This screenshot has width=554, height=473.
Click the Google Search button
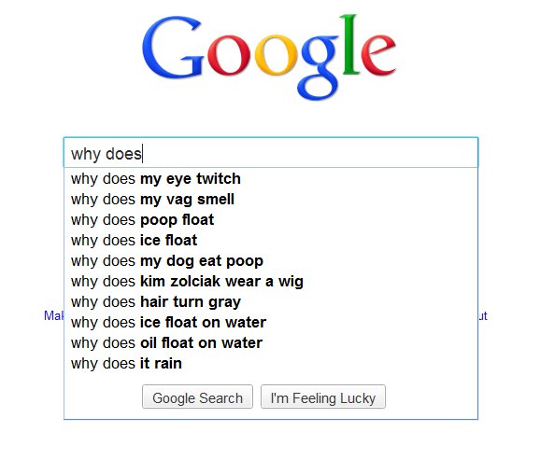click(x=197, y=396)
